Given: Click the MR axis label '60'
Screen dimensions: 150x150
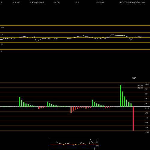Looking at the screenshot, I should 146,94.
